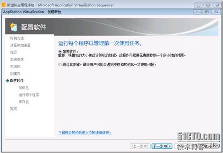
Task: Click the 指导 step in sidebar
Action: click(x=14, y=53)
